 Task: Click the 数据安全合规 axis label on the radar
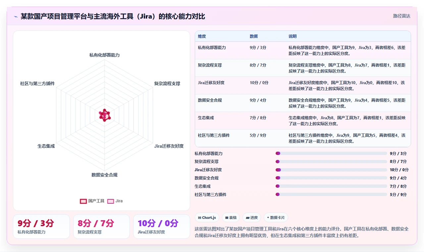point(104,175)
